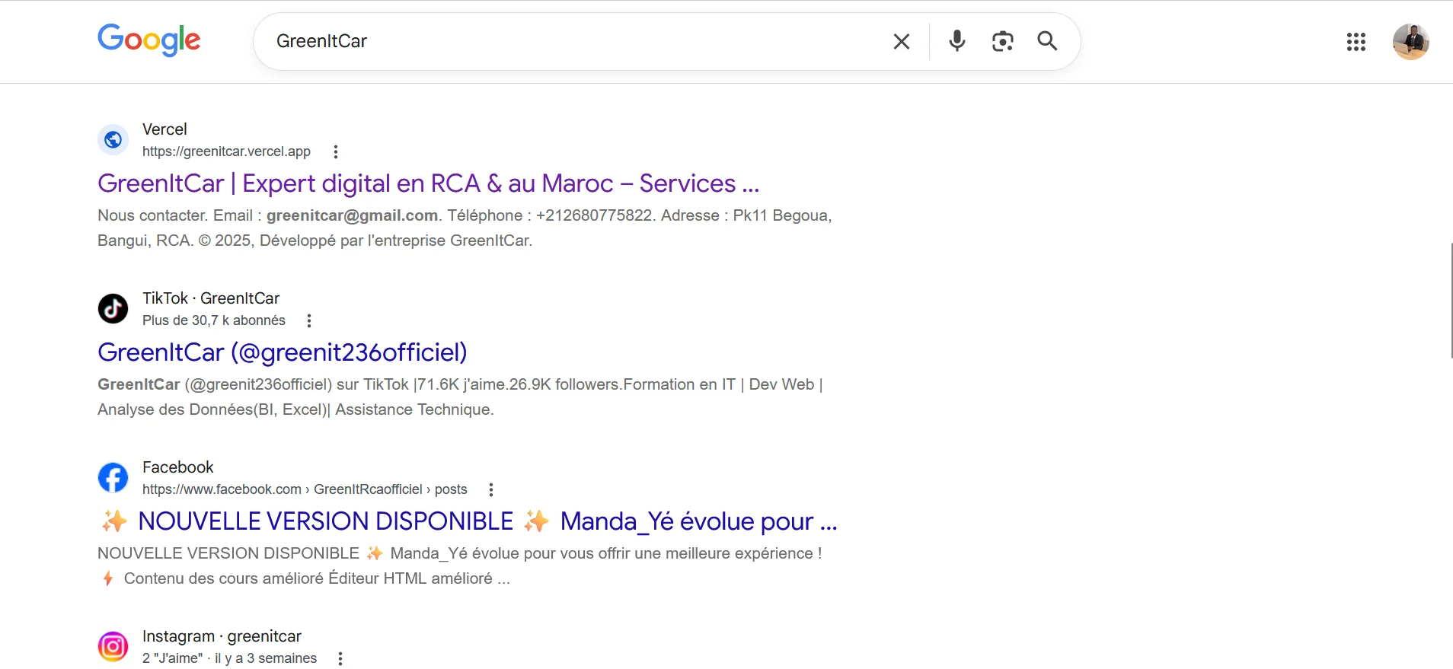Click the magnifying glass search button
The height and width of the screenshot is (669, 1453).
tap(1047, 41)
